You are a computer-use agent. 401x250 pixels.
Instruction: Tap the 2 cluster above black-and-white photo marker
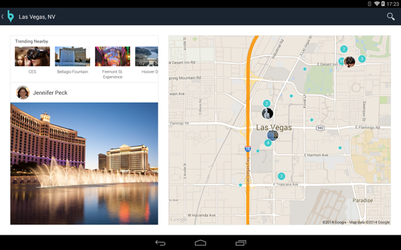click(x=267, y=103)
